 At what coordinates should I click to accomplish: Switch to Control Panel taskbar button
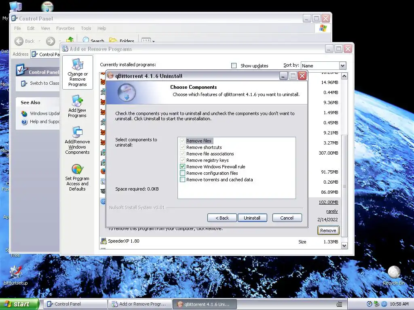click(75, 304)
